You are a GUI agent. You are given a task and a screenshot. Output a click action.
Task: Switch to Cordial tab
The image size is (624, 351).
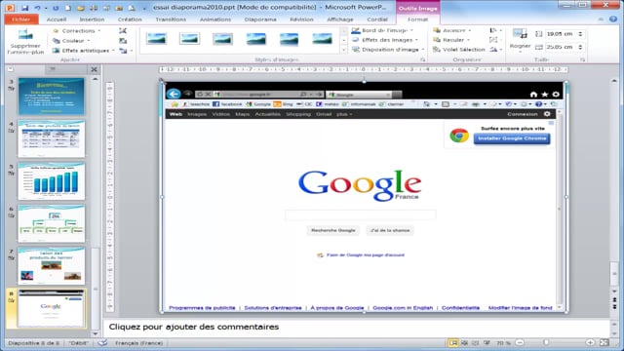pos(377,19)
